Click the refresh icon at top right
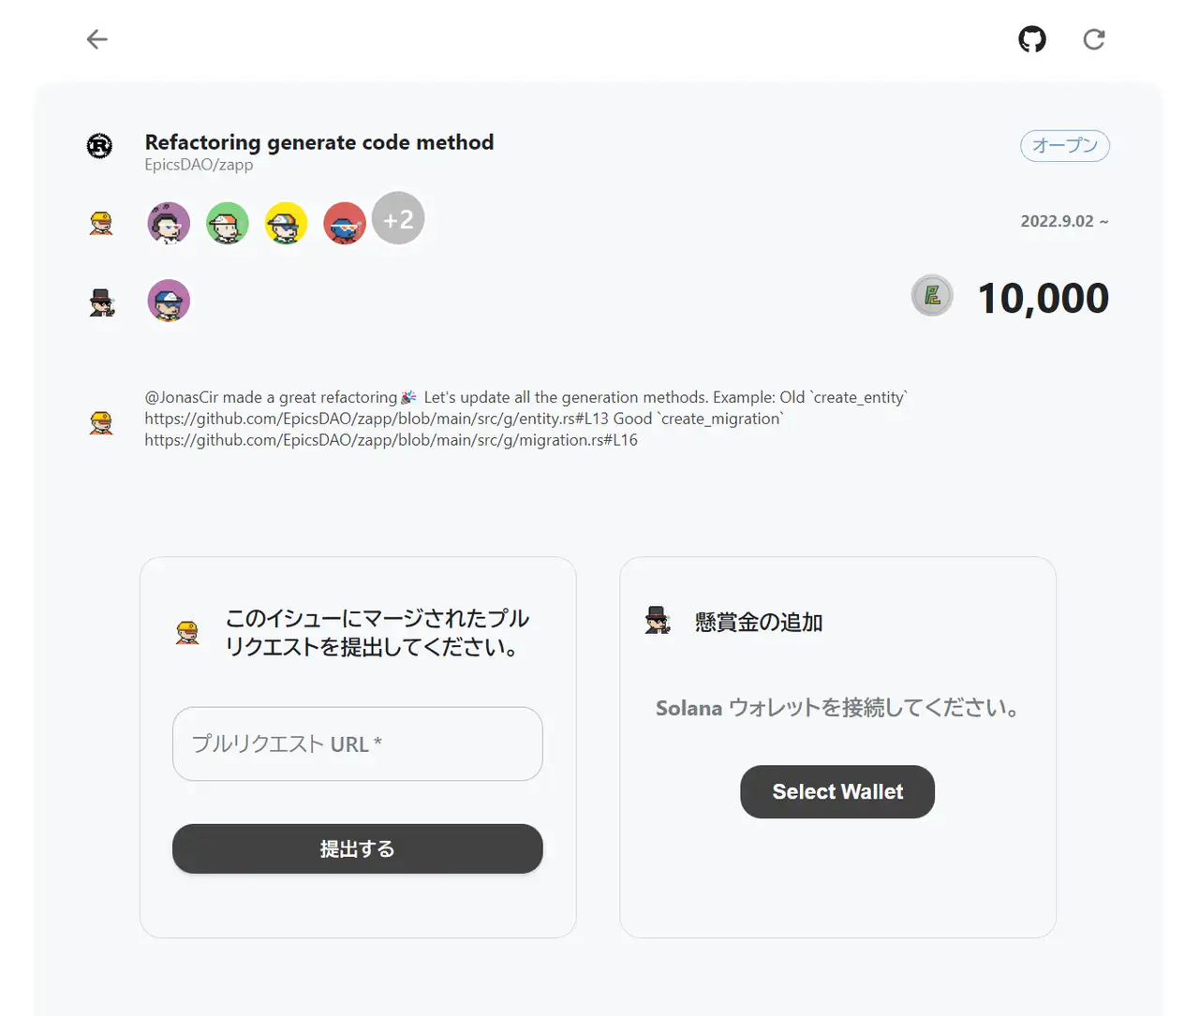 coord(1093,39)
